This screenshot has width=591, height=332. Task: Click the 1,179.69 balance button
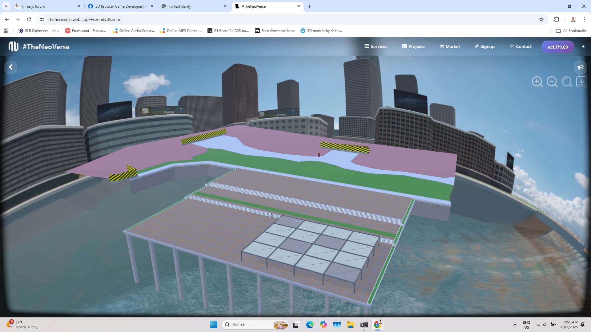(x=557, y=47)
